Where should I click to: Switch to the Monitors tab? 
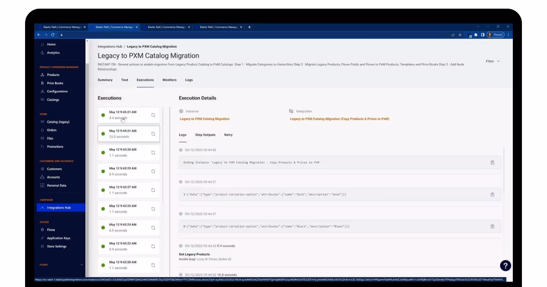pyautogui.click(x=170, y=80)
